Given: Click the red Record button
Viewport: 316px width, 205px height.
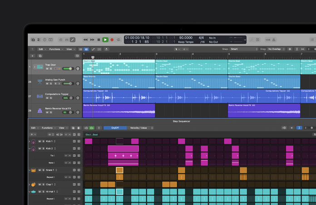Looking at the screenshot, I should point(112,40).
